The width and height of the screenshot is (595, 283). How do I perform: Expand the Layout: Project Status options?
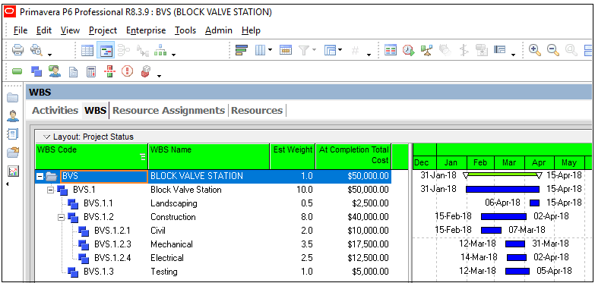[47, 137]
